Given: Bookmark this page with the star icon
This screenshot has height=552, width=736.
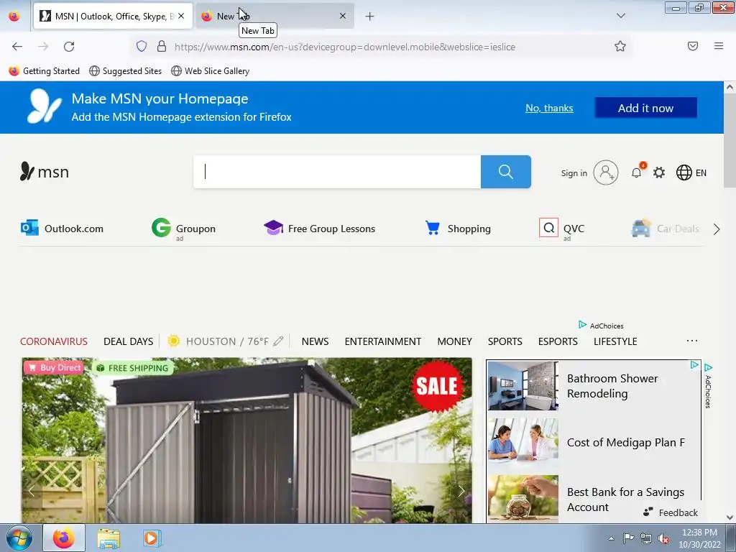Looking at the screenshot, I should [620, 46].
